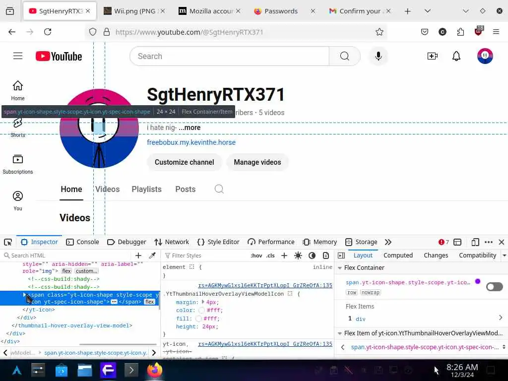Save page to Pocket
Image resolution: width=508 pixels, height=381 pixels.
(x=425, y=32)
